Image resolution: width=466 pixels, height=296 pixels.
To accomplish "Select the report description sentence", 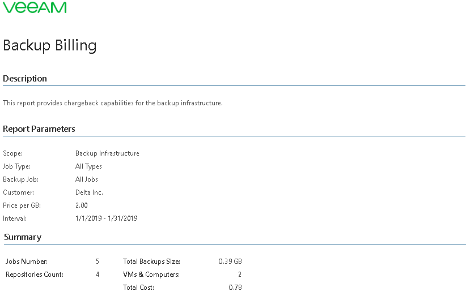I will click(x=113, y=103).
